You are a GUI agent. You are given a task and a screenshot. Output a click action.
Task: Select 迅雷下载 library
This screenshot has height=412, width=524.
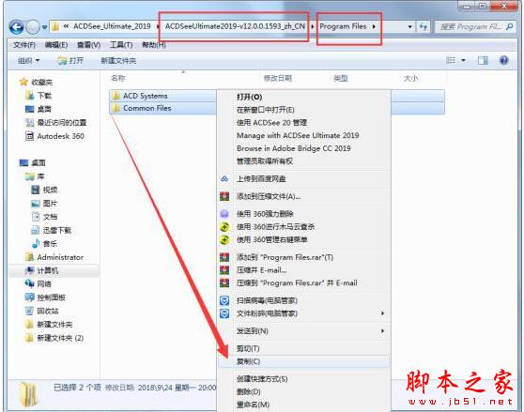(51, 230)
